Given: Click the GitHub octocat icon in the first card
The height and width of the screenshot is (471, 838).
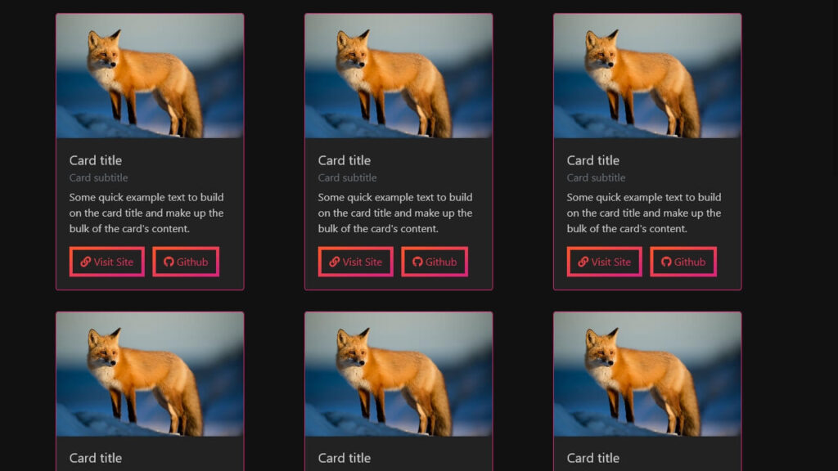Looking at the screenshot, I should 167,262.
